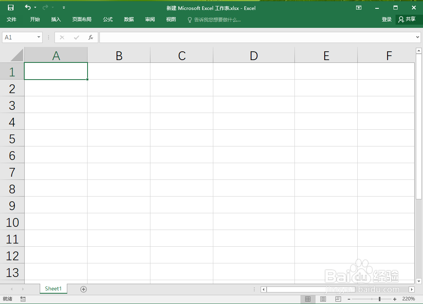This screenshot has width=423, height=304.
Task: Click the Enter checkmark formula bar icon
Action: (77, 37)
